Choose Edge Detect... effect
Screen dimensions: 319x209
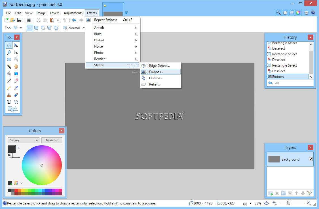(160, 66)
